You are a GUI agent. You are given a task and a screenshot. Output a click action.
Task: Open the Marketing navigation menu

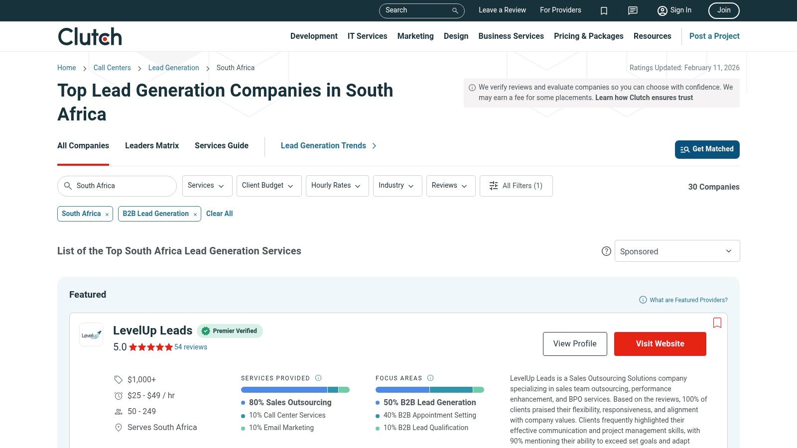[x=415, y=36]
